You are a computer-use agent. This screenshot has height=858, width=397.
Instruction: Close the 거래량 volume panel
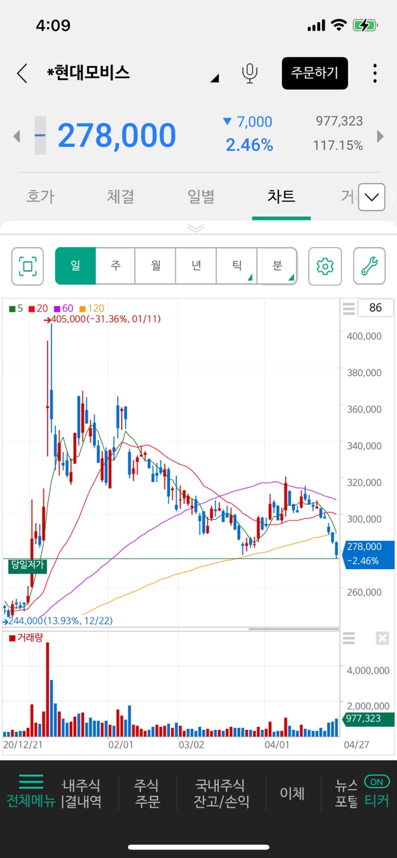382,639
